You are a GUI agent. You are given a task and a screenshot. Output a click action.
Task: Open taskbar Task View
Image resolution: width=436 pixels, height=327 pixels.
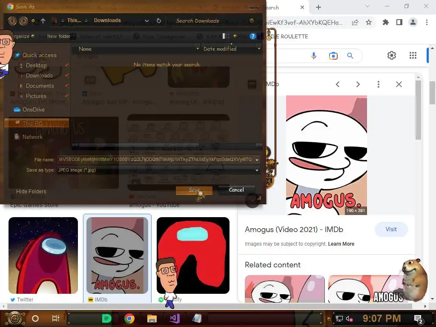[56, 318]
